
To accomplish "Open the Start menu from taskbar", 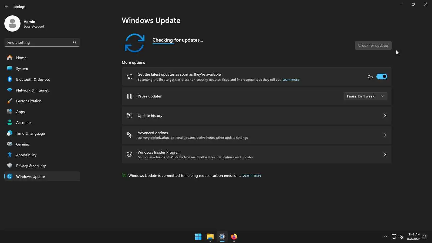I will [x=198, y=237].
